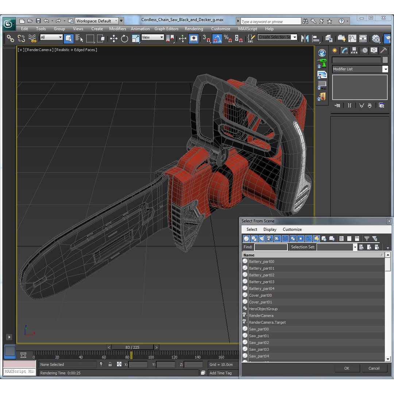
Task: Open the MAXScript menu
Action: (247, 29)
